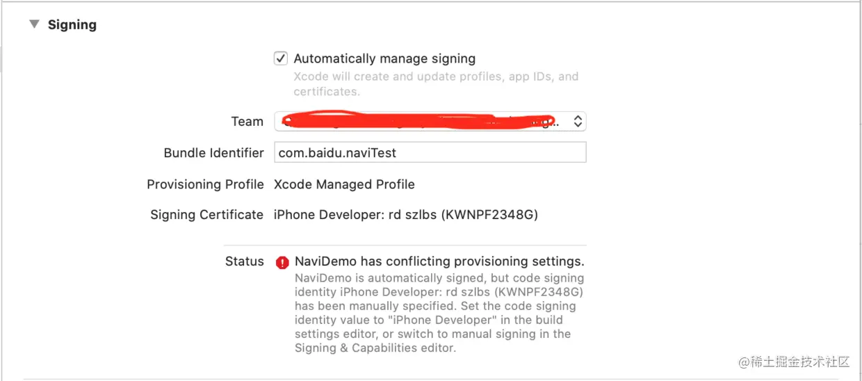Click the Provisioning Profile field label
This screenshot has width=862, height=381.
205,184
